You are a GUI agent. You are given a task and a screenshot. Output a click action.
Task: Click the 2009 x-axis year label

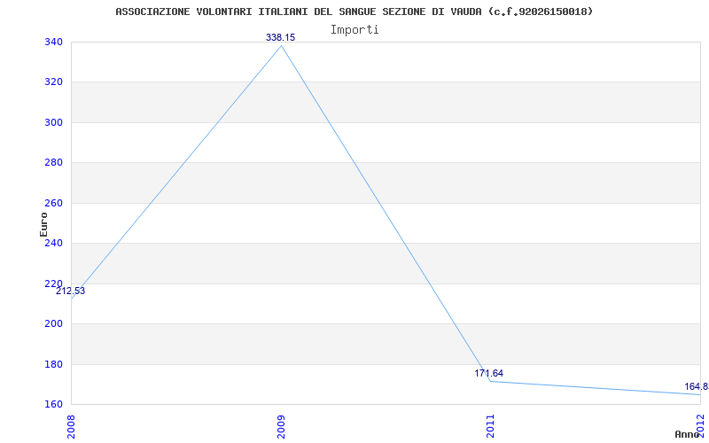(281, 427)
